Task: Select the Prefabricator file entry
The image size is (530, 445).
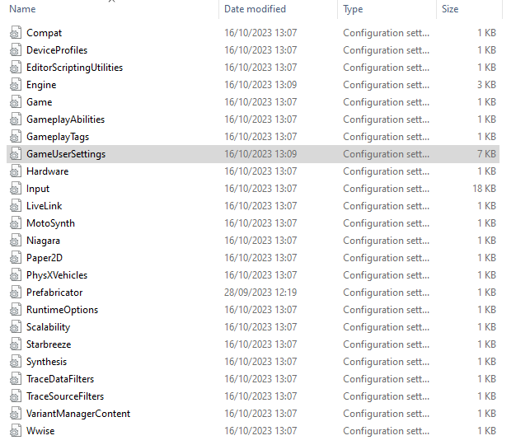Action: coord(54,293)
